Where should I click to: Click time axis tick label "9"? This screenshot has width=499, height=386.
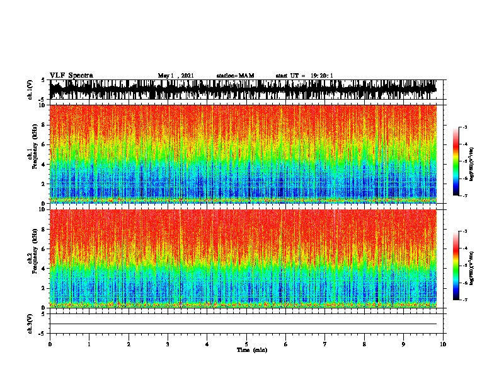pyautogui.click(x=403, y=344)
